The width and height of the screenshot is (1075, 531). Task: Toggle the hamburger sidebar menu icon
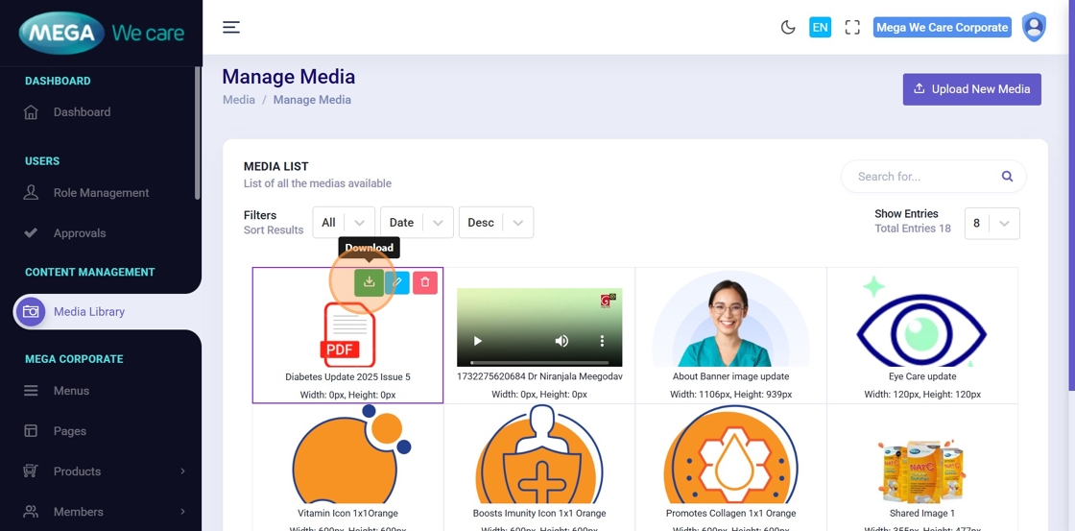231,27
